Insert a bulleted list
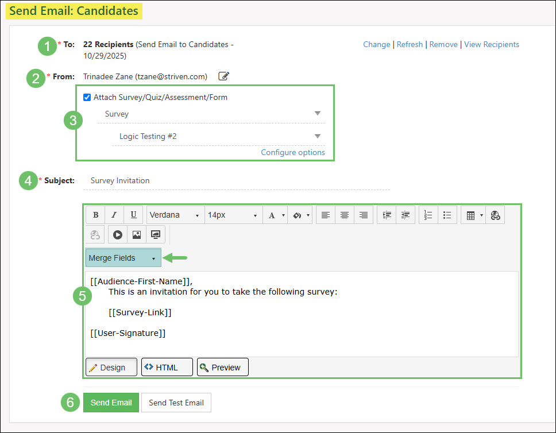The height and width of the screenshot is (433, 556). 447,214
